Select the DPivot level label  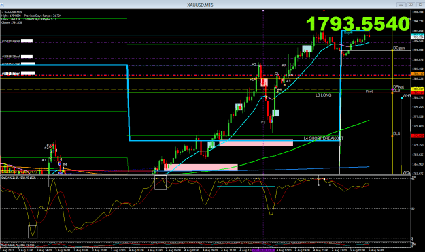coord(398,87)
